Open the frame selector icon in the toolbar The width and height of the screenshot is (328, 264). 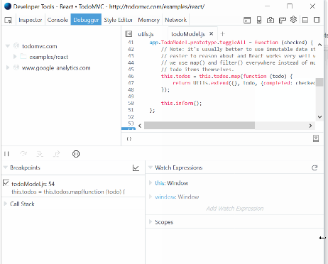pyautogui.click(x=282, y=20)
